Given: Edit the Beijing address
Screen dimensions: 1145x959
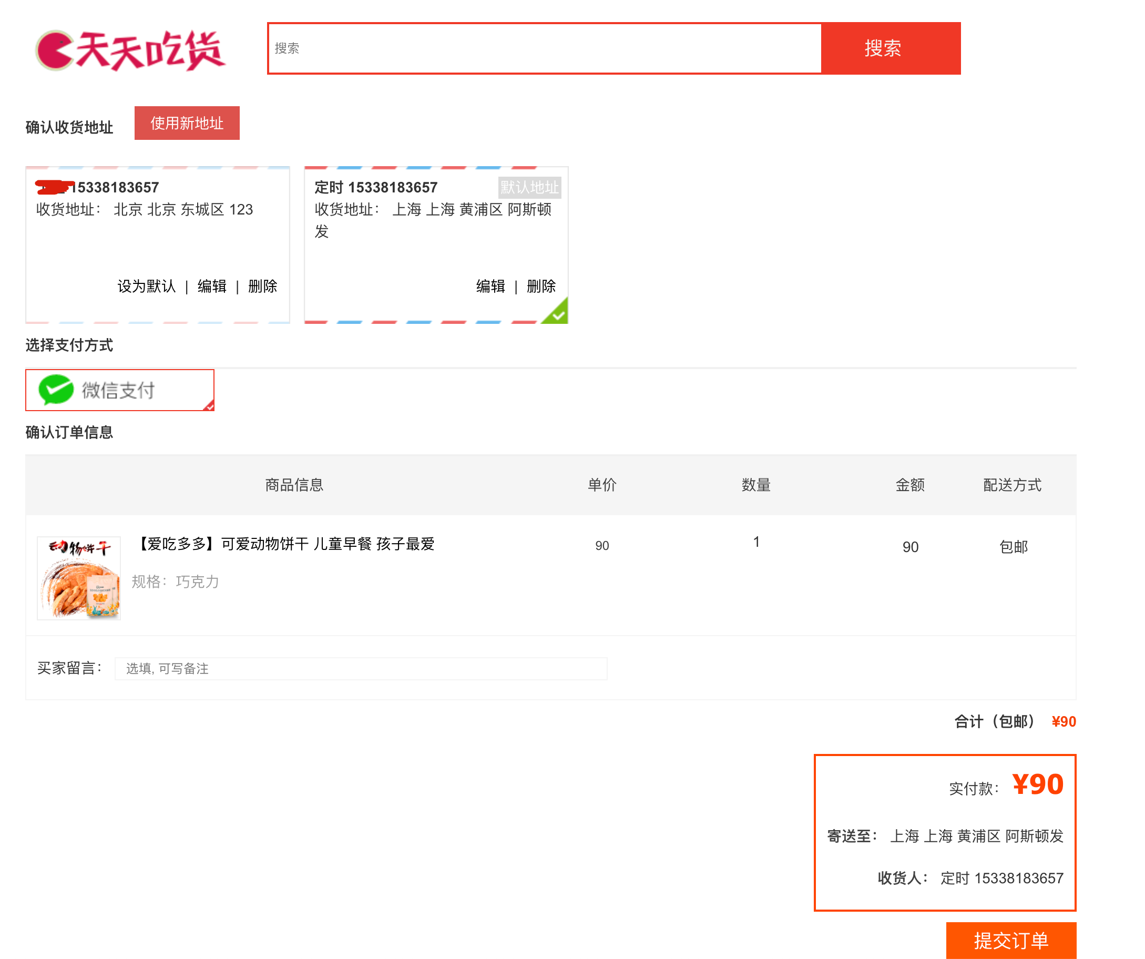Looking at the screenshot, I should [x=211, y=286].
